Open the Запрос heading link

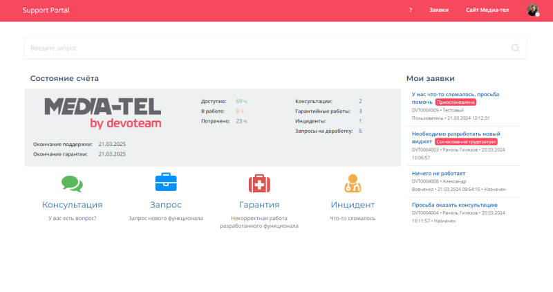click(x=166, y=205)
